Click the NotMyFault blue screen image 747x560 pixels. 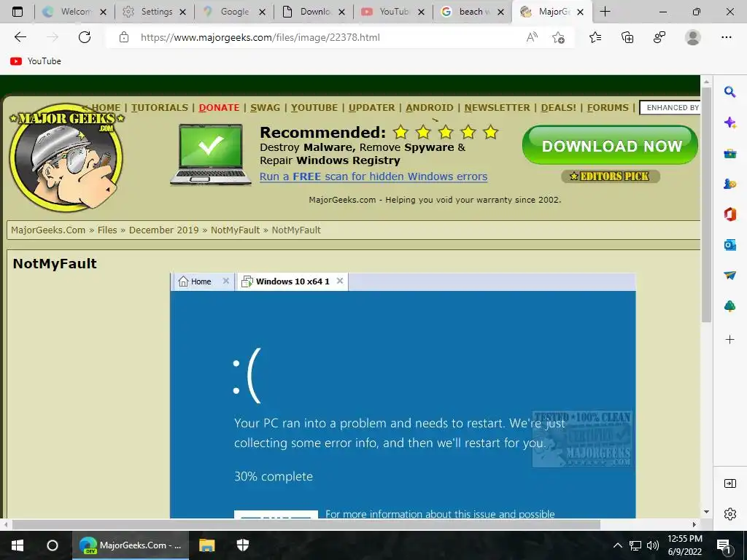403,395
